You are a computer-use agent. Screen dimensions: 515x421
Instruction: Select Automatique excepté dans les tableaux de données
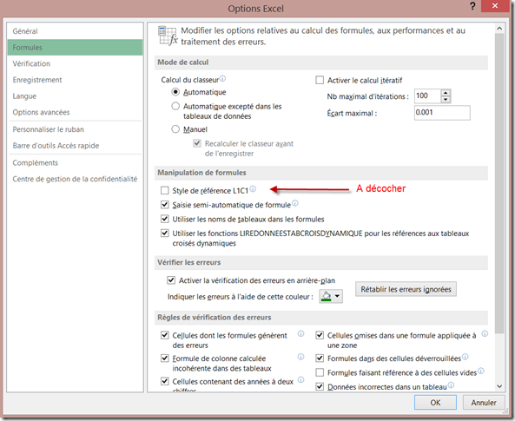tap(175, 106)
